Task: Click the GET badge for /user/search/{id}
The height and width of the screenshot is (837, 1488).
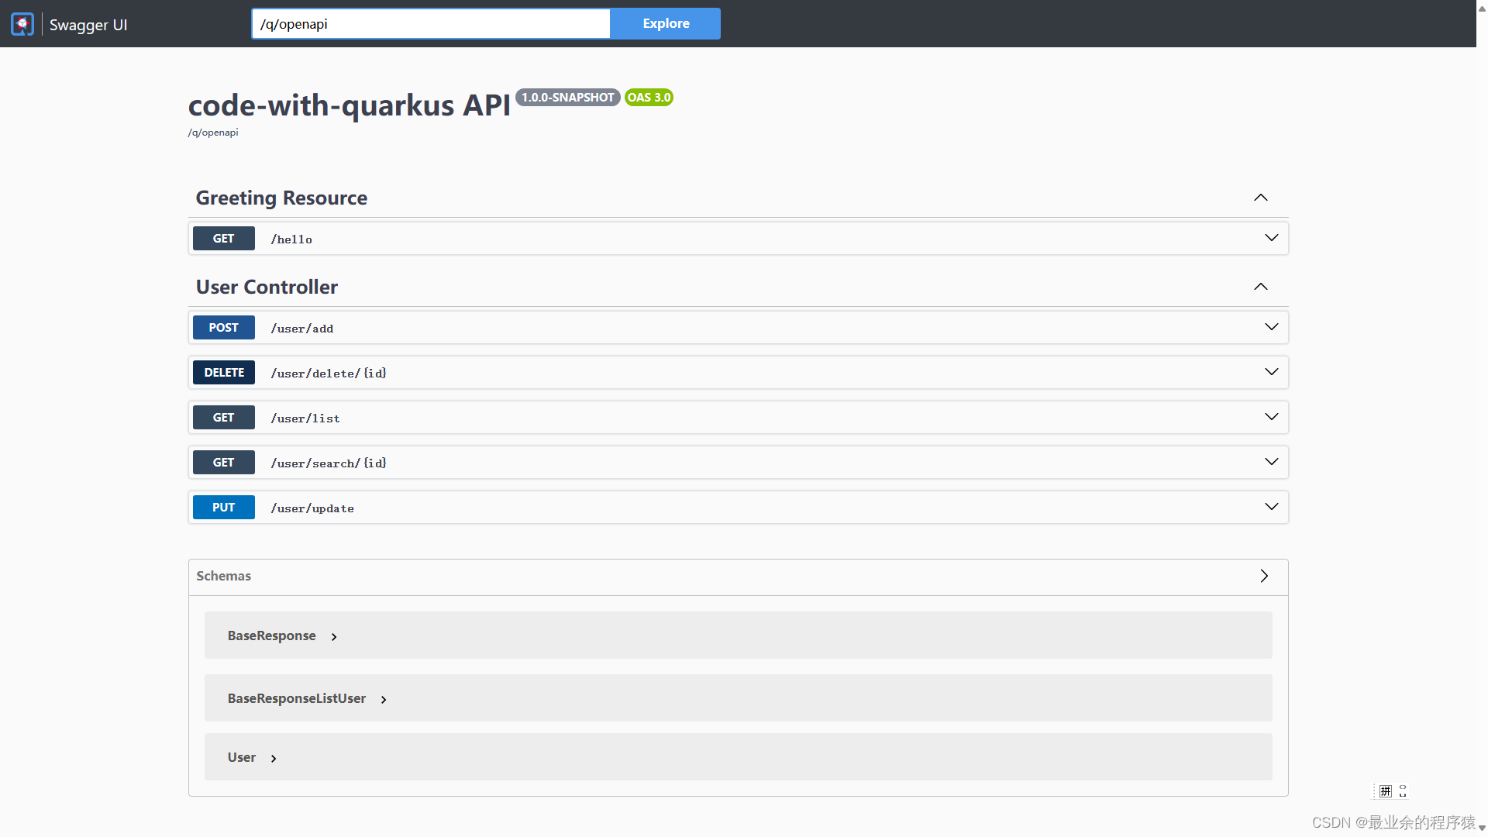Action: click(x=223, y=463)
